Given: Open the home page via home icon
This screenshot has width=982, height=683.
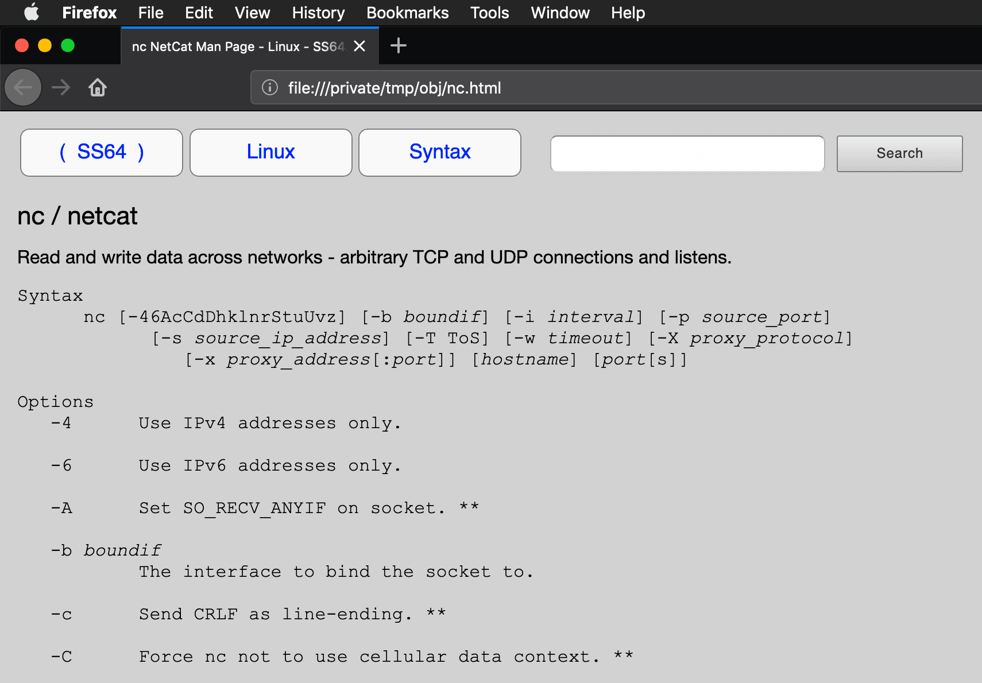Looking at the screenshot, I should coord(97,87).
